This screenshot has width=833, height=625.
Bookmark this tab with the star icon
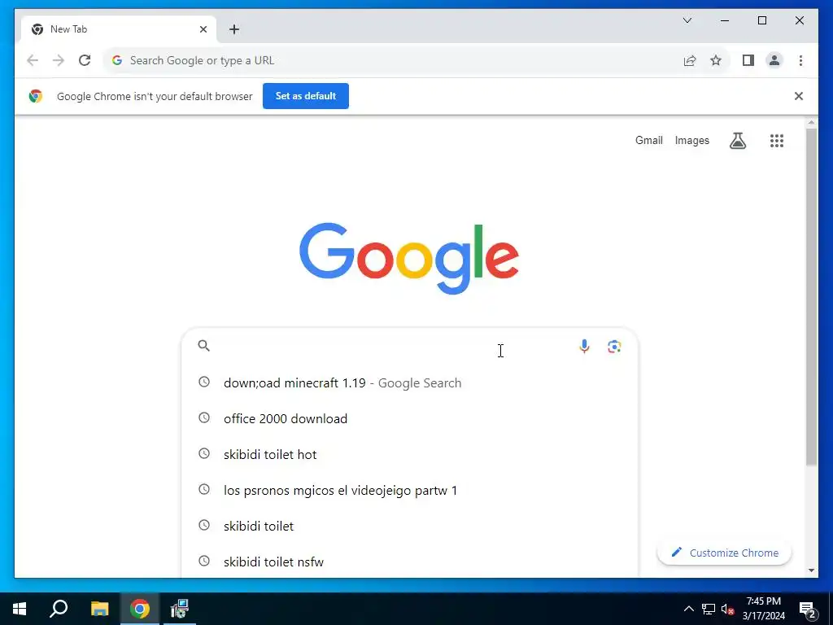click(x=716, y=60)
